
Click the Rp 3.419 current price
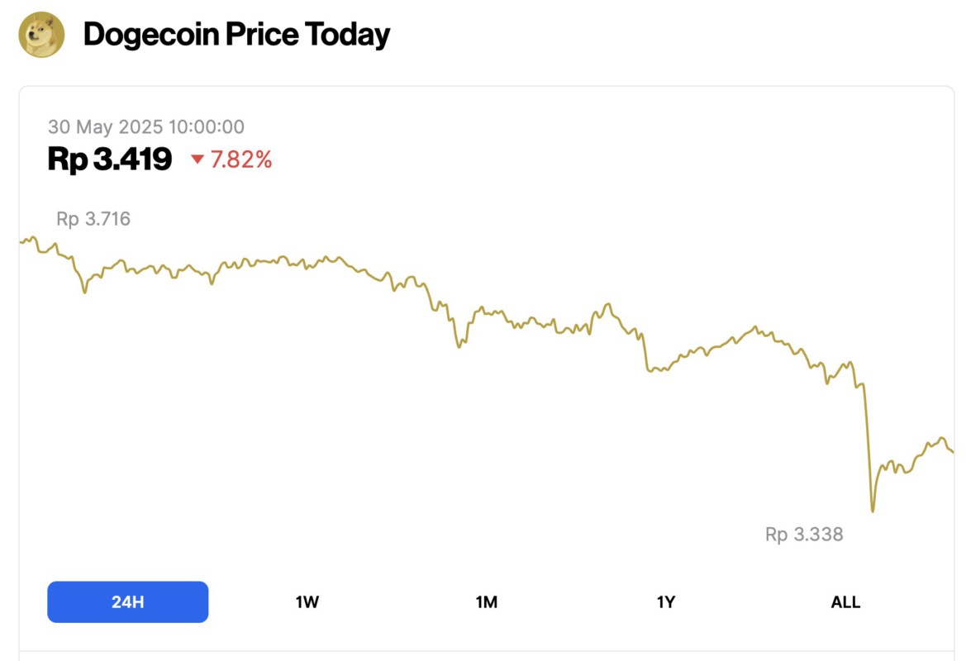(109, 159)
